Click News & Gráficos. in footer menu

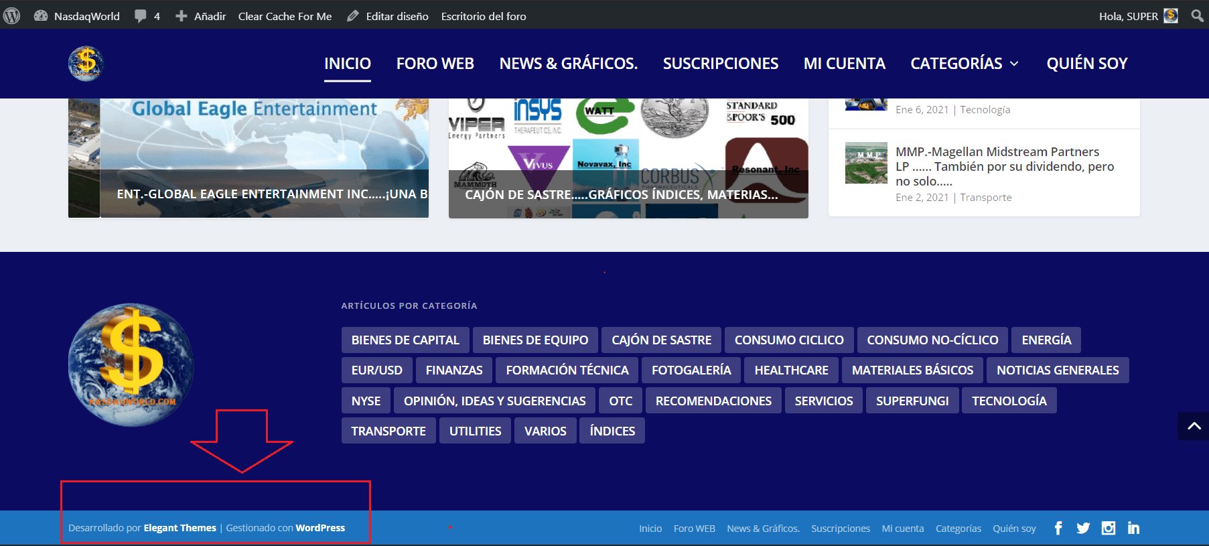tap(764, 529)
